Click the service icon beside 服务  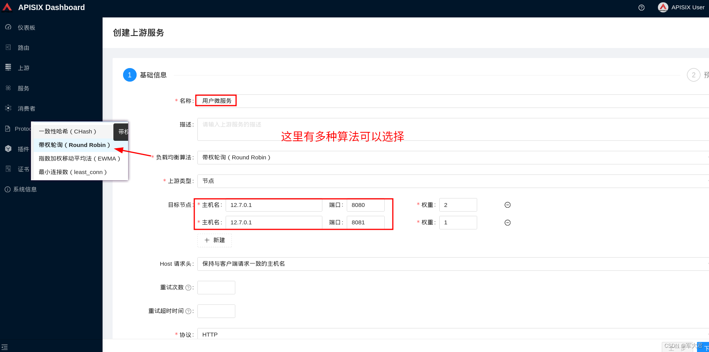tap(8, 88)
